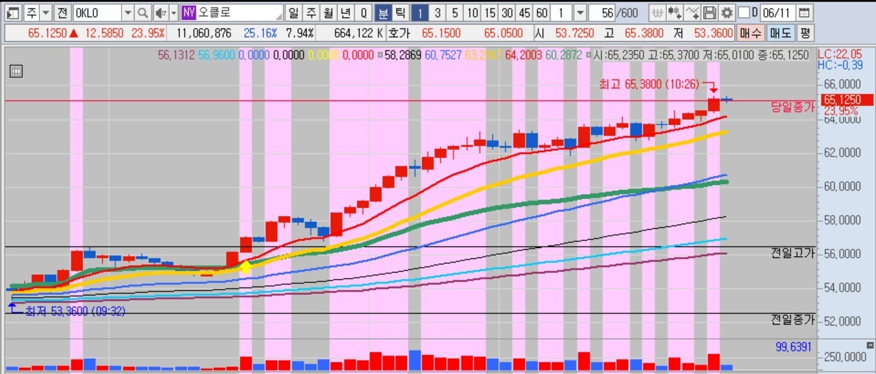This screenshot has height=374, width=876.
Task: Select the 60-minute interval button
Action: click(x=542, y=13)
